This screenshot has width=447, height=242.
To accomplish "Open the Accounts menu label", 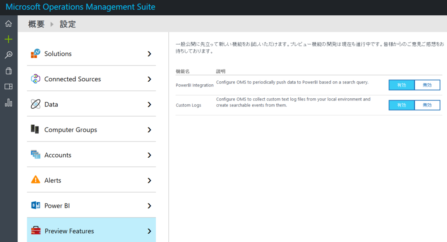I will tap(58, 155).
